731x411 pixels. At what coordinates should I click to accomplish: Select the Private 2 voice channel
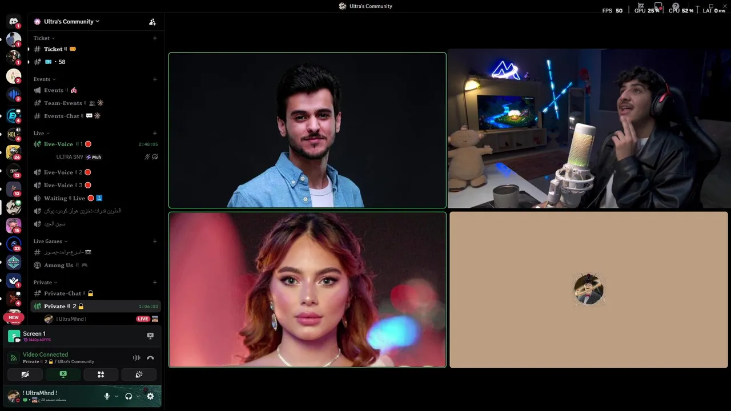tap(95, 307)
